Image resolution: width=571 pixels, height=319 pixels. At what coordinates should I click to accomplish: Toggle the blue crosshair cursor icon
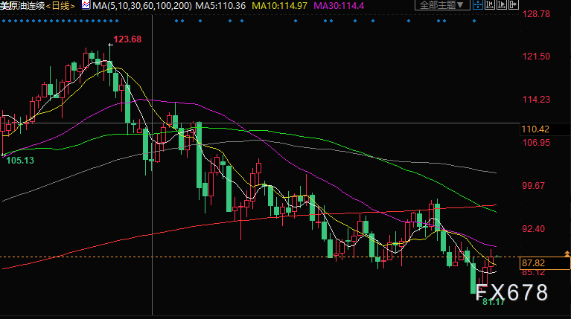coord(477,4)
